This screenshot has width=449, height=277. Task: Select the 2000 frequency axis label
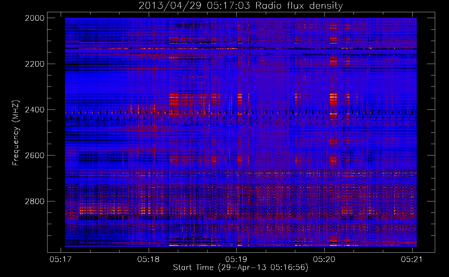click(x=35, y=18)
